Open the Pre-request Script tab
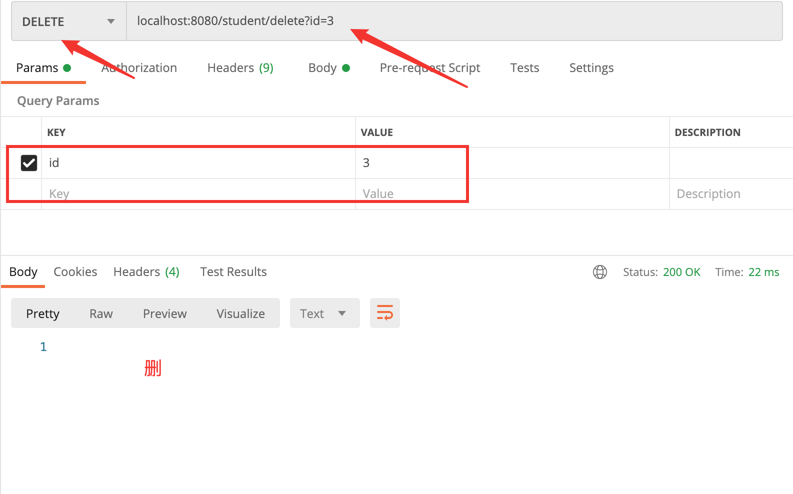Viewport: 793px width, 494px height. (x=429, y=68)
